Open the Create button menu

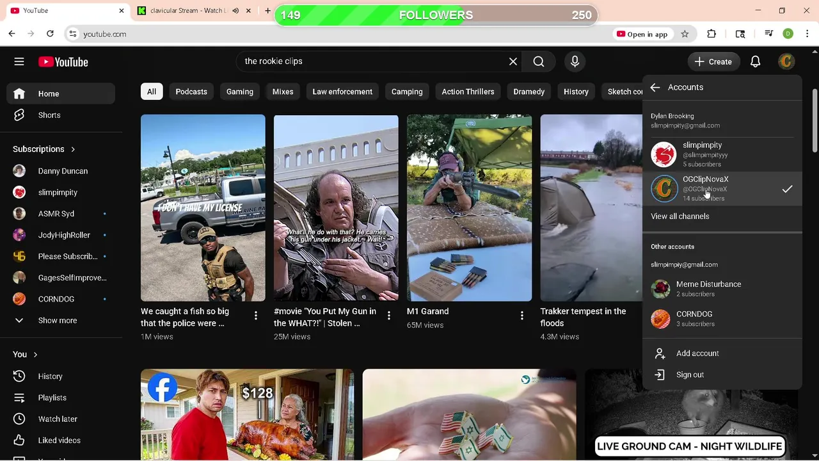(x=713, y=61)
